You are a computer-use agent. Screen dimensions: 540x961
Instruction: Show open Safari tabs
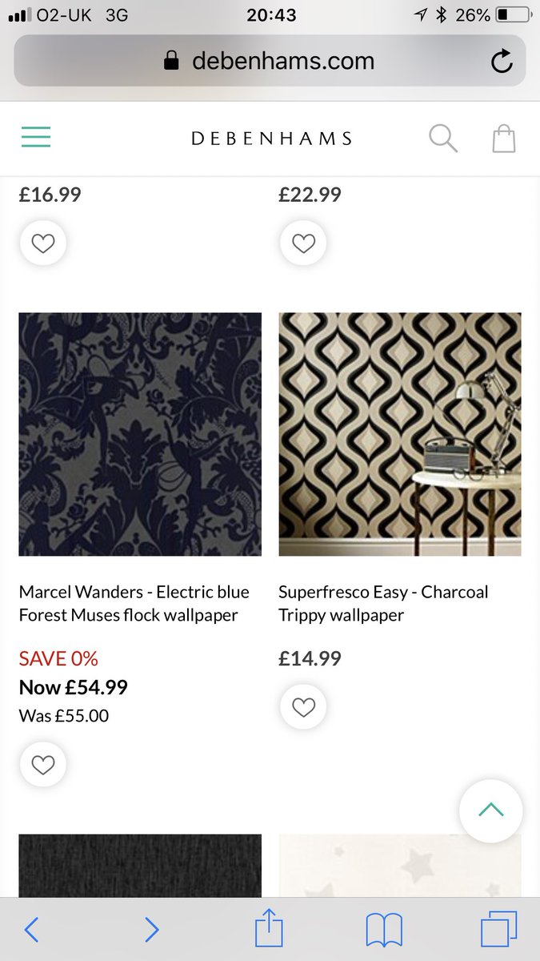[x=498, y=930]
